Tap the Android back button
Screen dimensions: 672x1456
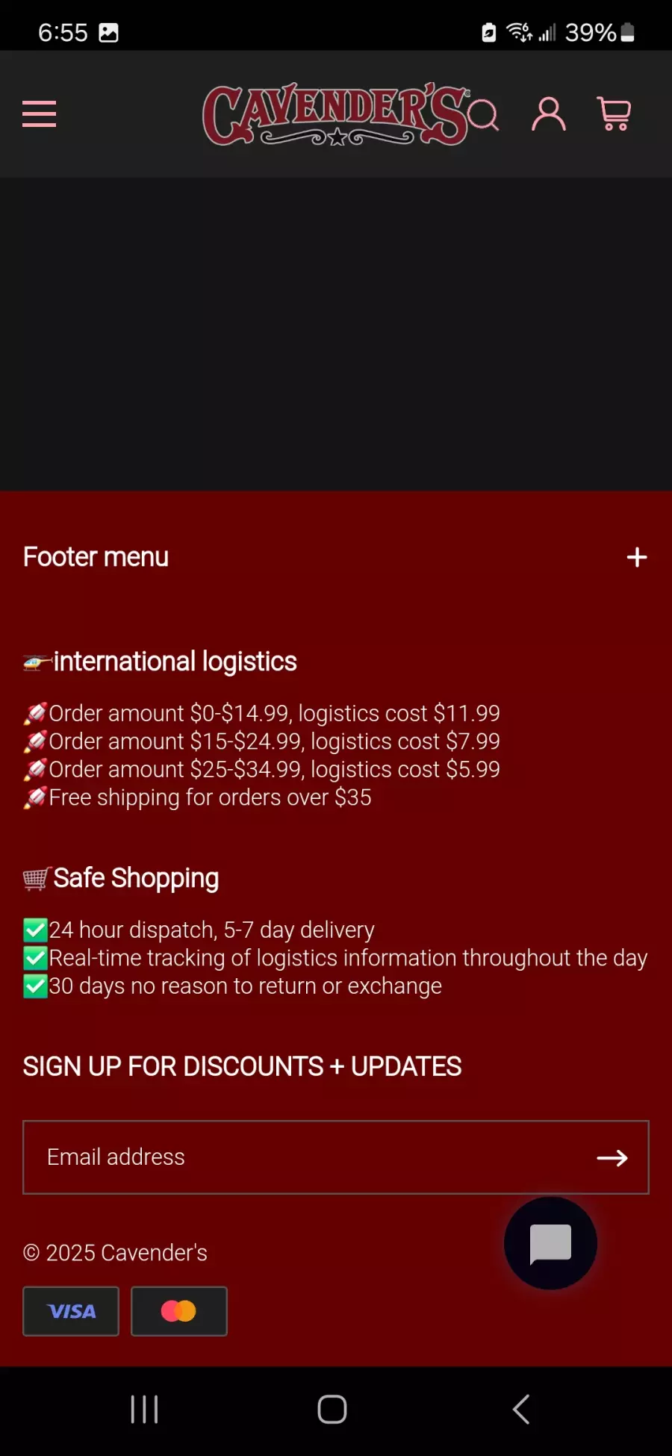click(521, 1410)
